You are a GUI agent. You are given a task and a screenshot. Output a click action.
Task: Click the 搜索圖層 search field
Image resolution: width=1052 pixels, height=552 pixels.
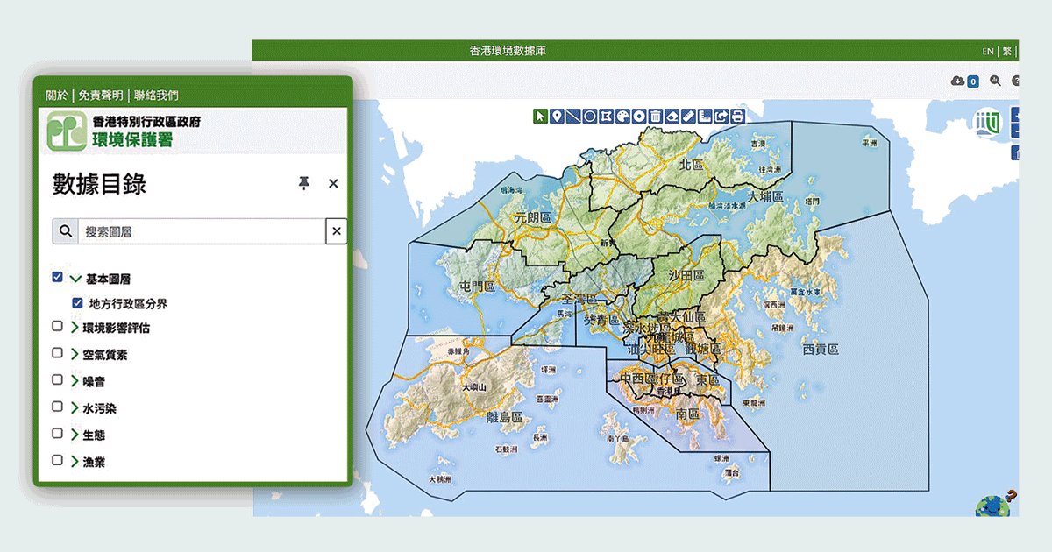203,231
